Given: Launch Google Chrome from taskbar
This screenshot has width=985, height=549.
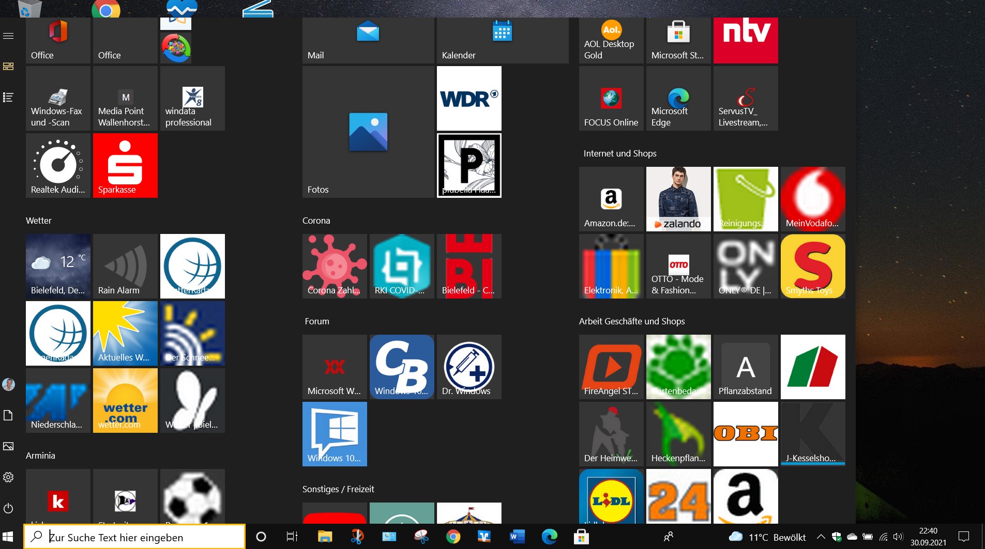Looking at the screenshot, I should coord(453,537).
